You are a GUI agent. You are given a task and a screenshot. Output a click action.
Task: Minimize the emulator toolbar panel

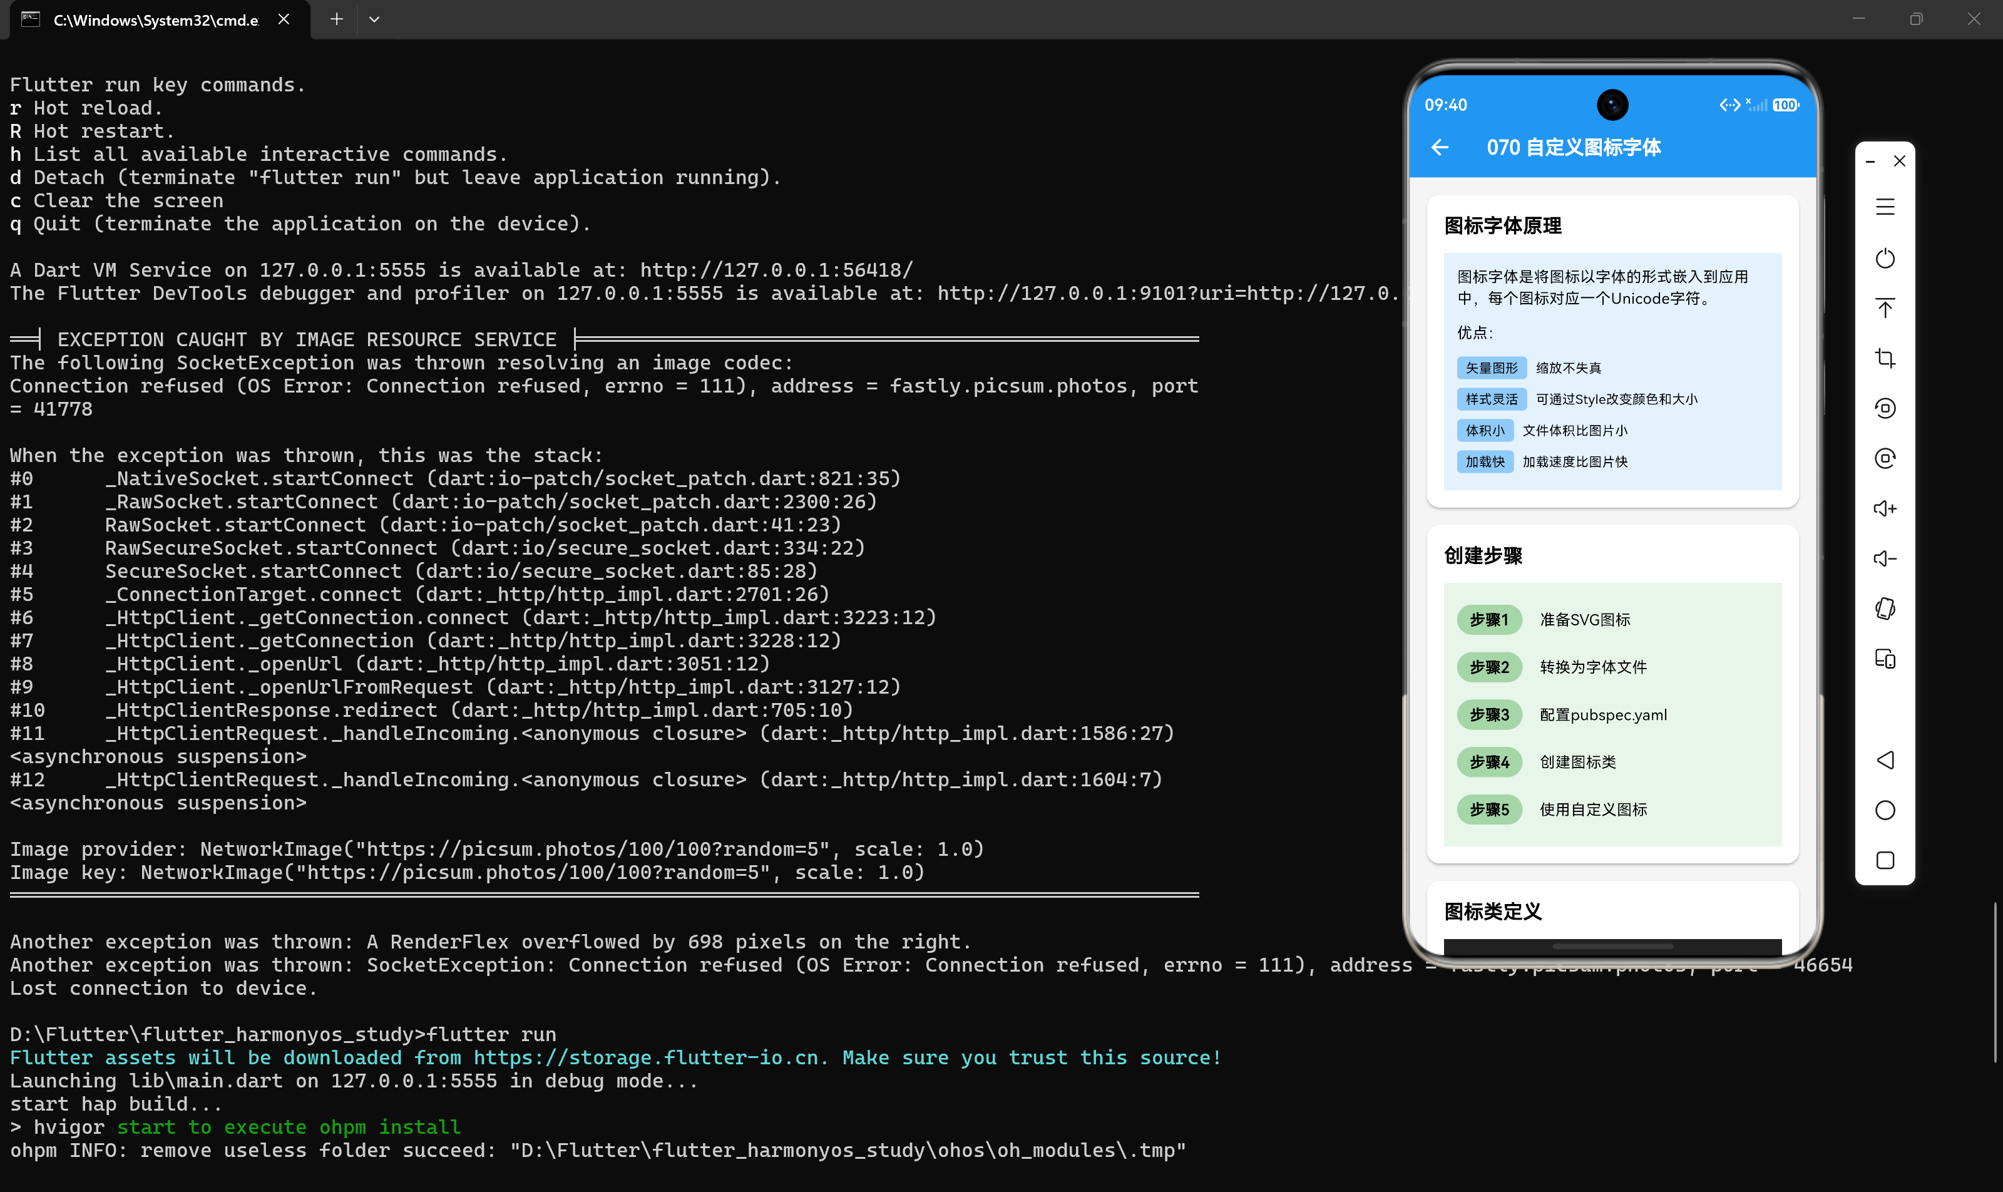click(x=1870, y=162)
